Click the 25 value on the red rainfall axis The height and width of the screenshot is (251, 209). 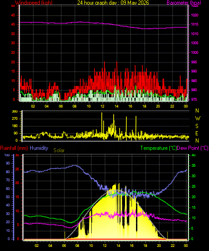(x=17, y=169)
